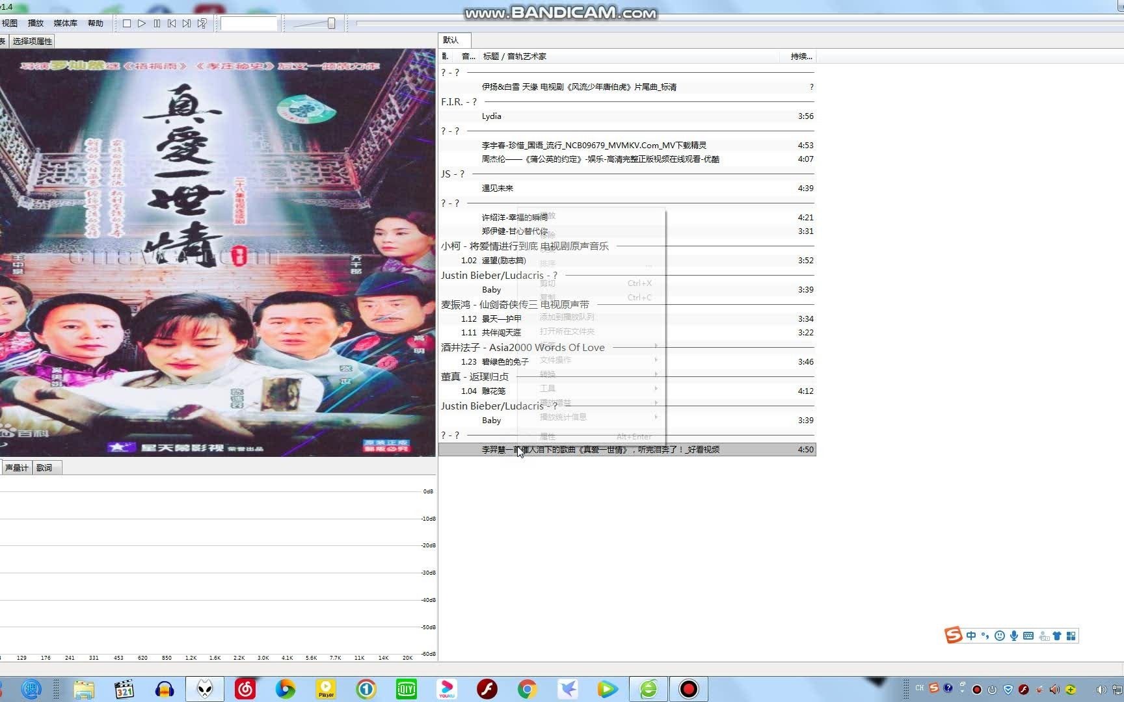Open NetEase Cloud Music taskbar icon

245,689
